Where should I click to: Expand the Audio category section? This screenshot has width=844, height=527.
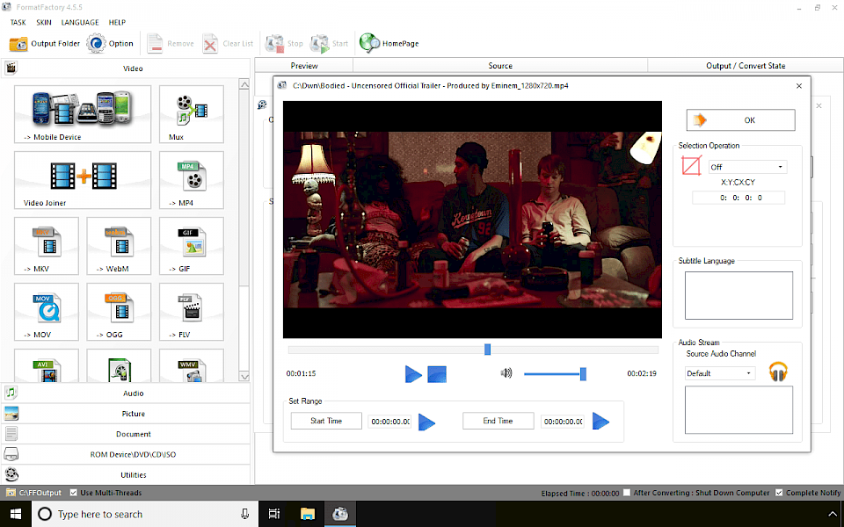126,393
